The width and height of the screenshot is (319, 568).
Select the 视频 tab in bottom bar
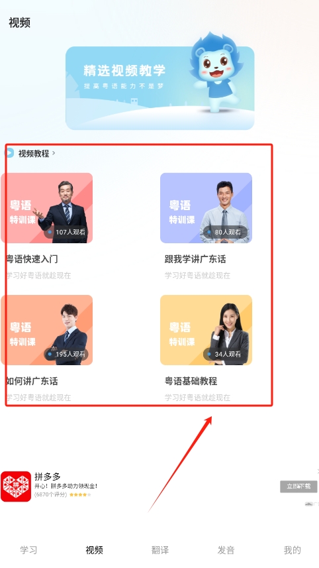point(94,550)
